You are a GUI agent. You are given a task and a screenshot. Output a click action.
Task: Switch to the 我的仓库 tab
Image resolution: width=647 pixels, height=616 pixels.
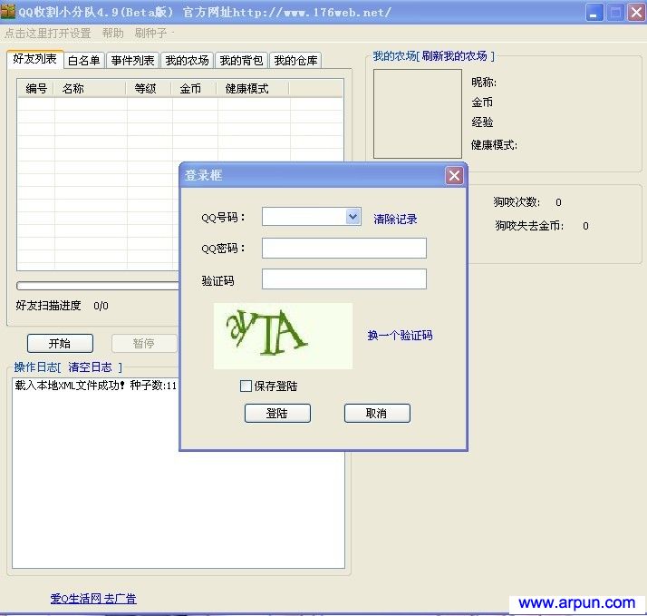point(295,60)
